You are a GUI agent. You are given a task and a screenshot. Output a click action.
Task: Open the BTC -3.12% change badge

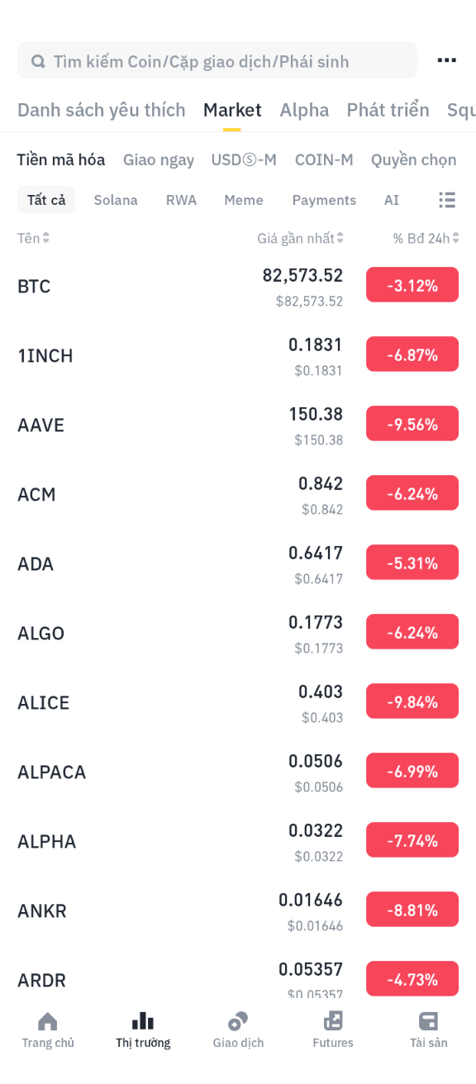(412, 285)
